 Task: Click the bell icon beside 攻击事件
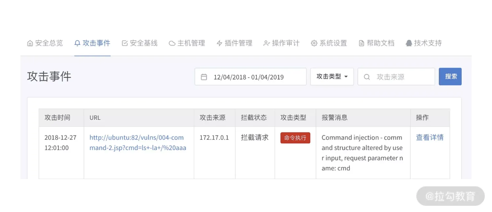[77, 43]
